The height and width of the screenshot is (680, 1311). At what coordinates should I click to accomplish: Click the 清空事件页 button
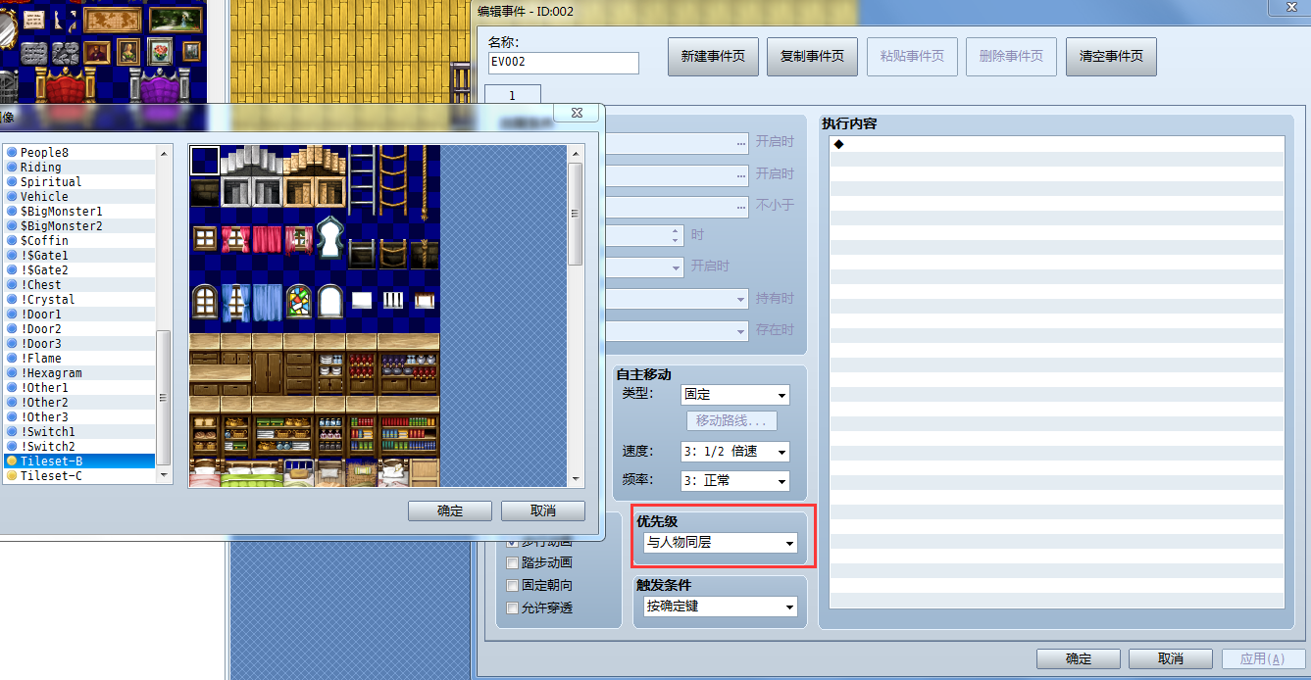click(1111, 57)
